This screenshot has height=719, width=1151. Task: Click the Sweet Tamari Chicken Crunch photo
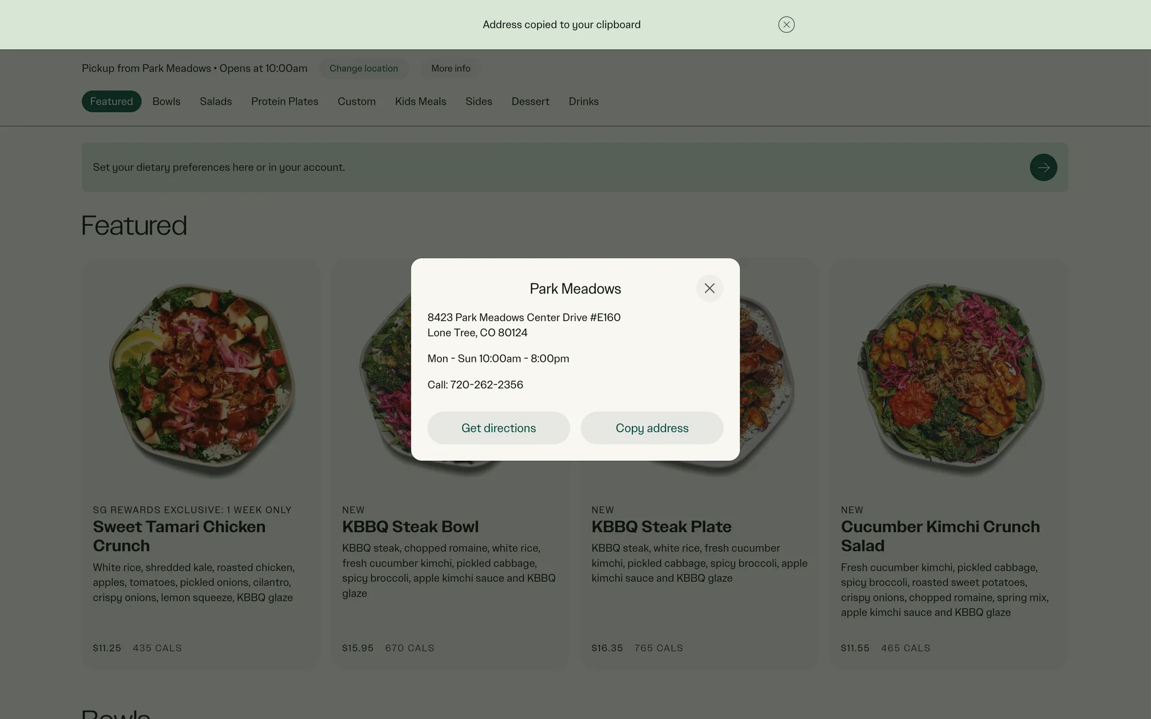201,380
